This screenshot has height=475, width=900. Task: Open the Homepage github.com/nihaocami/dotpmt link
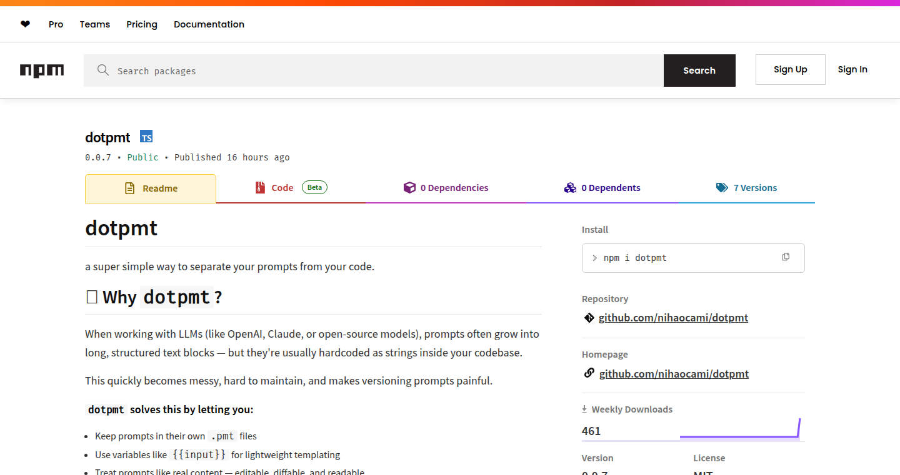coord(674,374)
